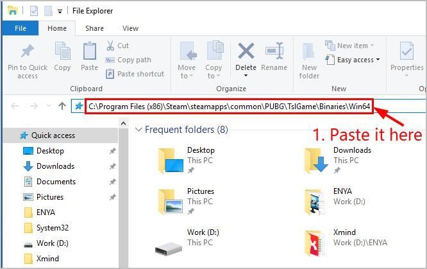Select Paste shortcut in the ribbon

135,74
